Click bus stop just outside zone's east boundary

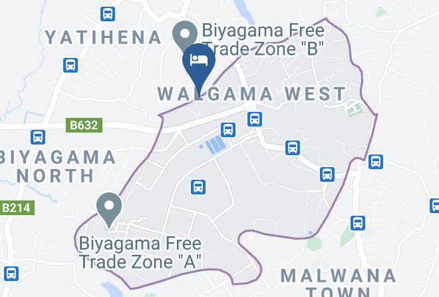coord(376,162)
